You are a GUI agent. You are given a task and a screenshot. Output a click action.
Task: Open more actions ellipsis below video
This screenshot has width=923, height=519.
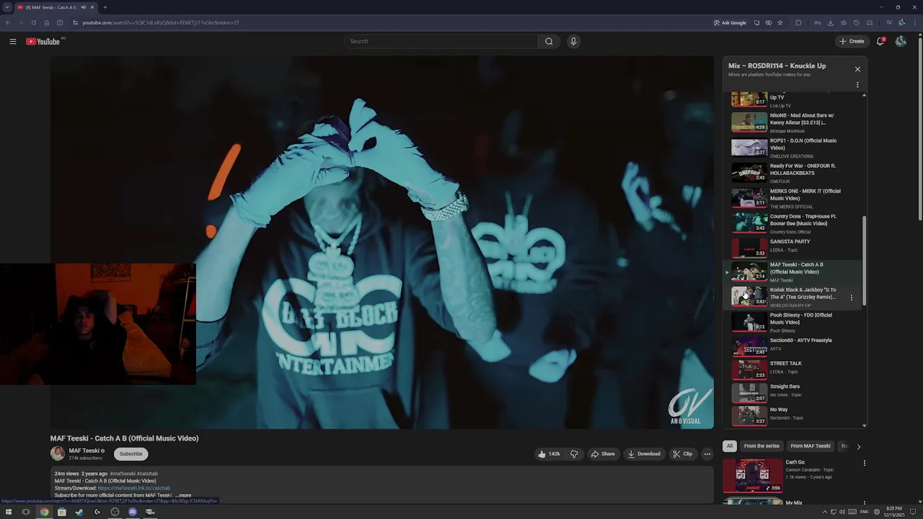[707, 454]
